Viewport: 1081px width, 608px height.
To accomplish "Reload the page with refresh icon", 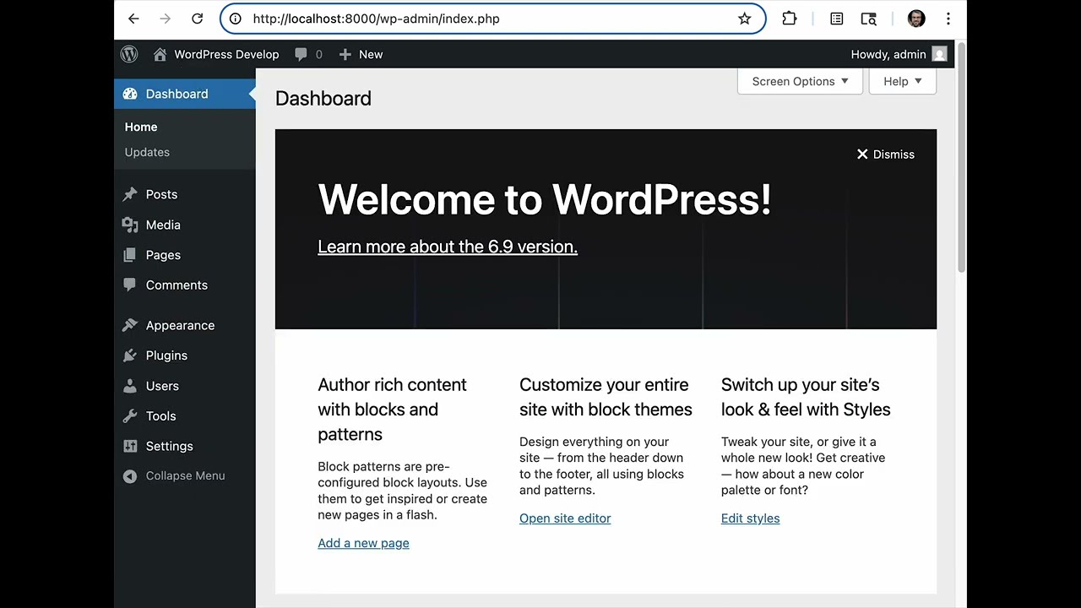I will pos(197,19).
